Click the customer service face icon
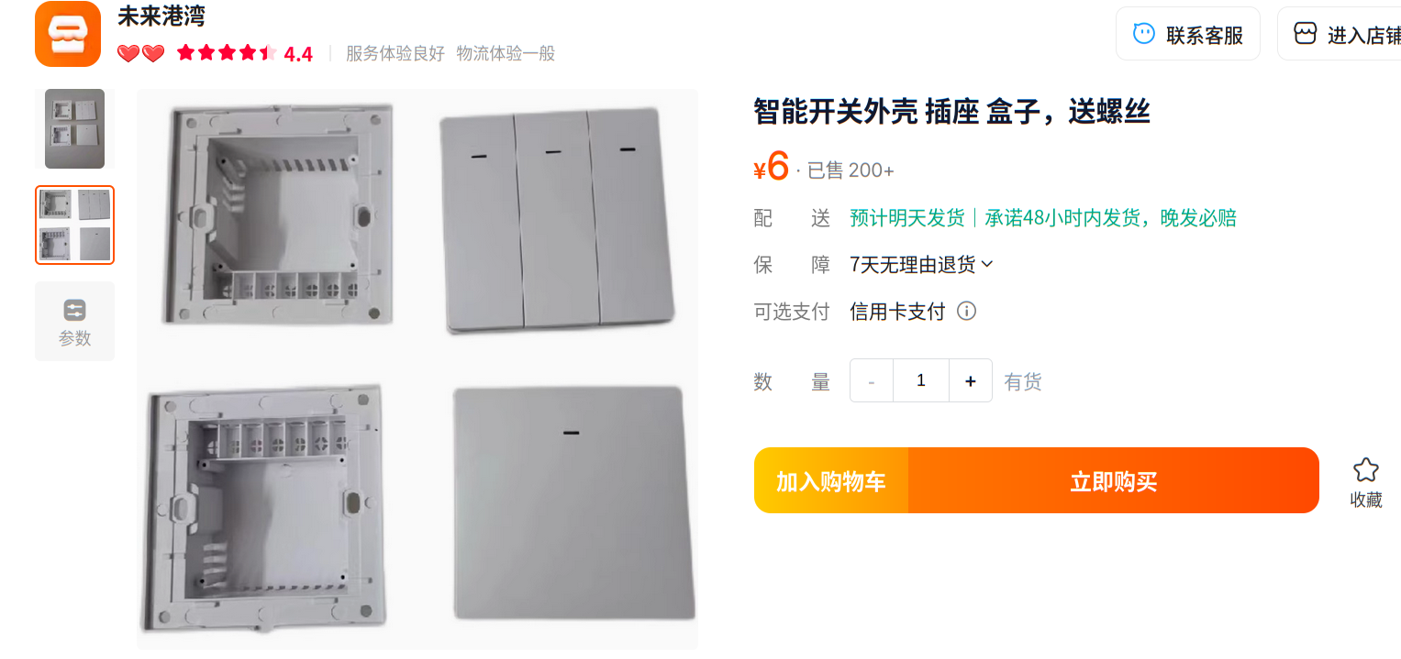Image resolution: width=1401 pixels, height=659 pixels. click(1144, 34)
